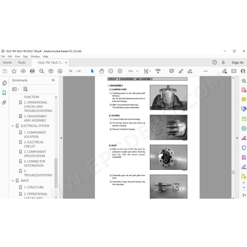
Task: Open notifications bell
Action: coord(223,62)
